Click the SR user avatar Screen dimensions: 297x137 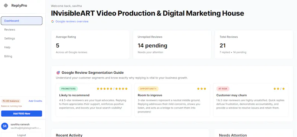click(x=4, y=126)
